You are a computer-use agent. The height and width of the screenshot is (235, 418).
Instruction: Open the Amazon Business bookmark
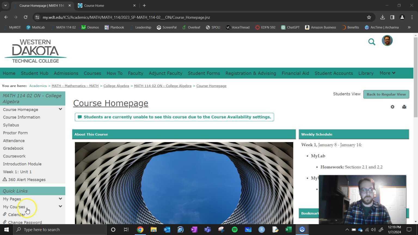(320, 27)
